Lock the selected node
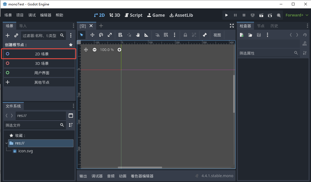 point(185,35)
